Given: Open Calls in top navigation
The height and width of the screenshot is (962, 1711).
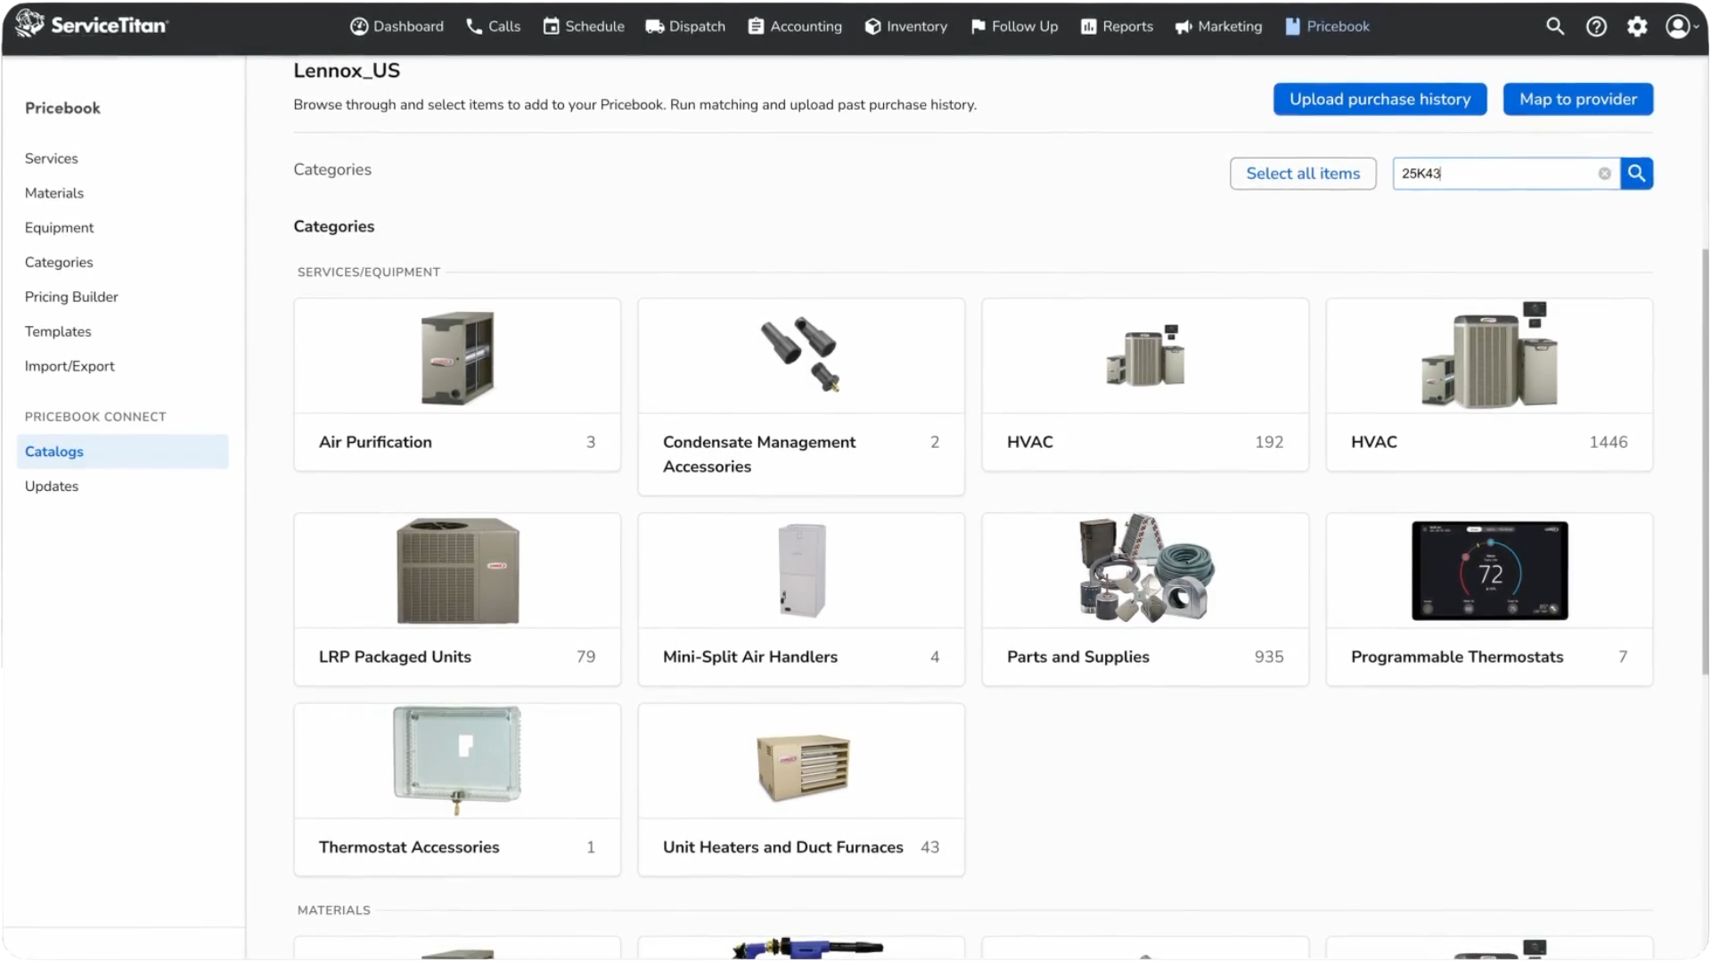Looking at the screenshot, I should click(493, 27).
